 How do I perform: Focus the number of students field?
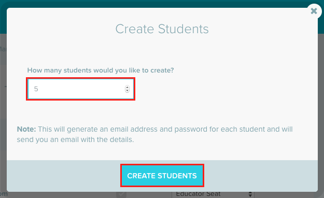click(x=80, y=89)
